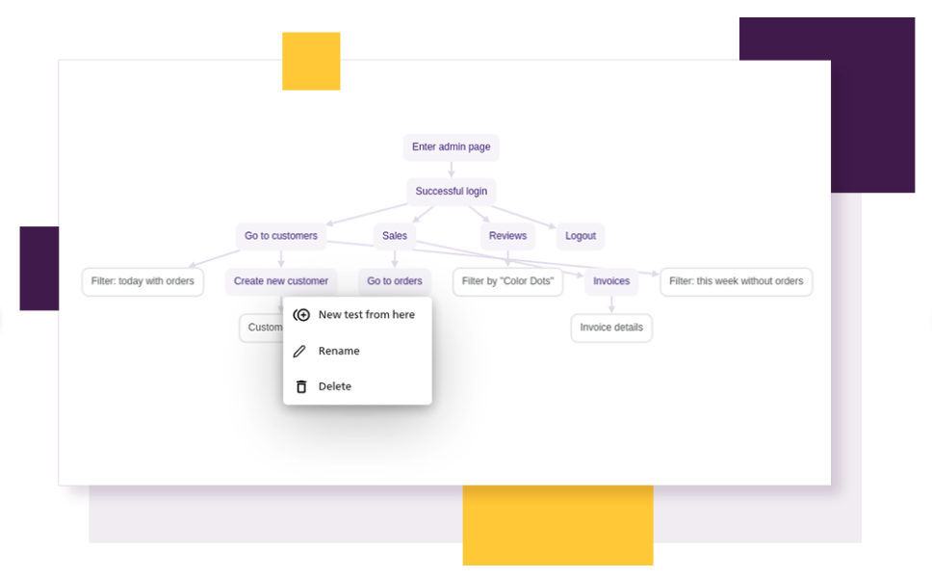
Task: Choose 'New test from here' menu entry
Action: point(357,315)
